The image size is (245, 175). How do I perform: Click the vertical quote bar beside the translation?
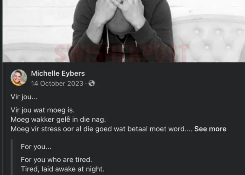tap(11, 157)
